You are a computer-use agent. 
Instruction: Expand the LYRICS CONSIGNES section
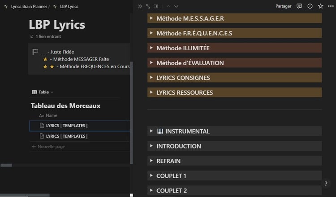point(151,78)
